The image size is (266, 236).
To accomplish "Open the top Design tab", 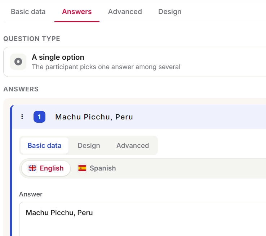I will point(170,12).
